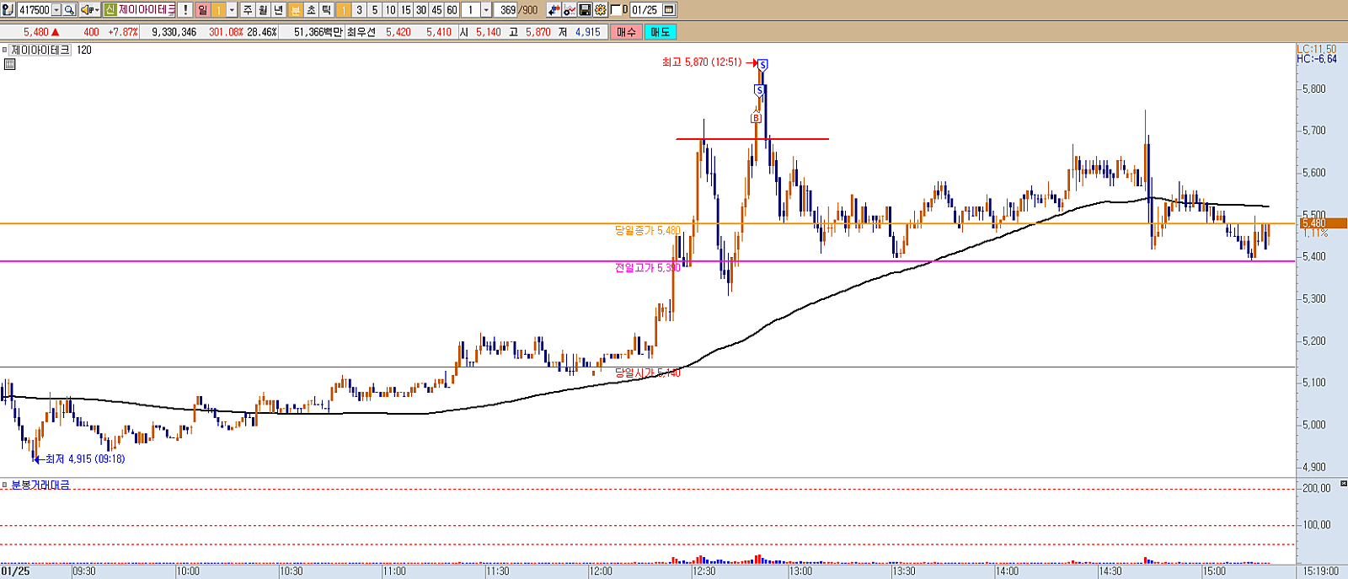Select the 분 minute chart period

coord(295,10)
